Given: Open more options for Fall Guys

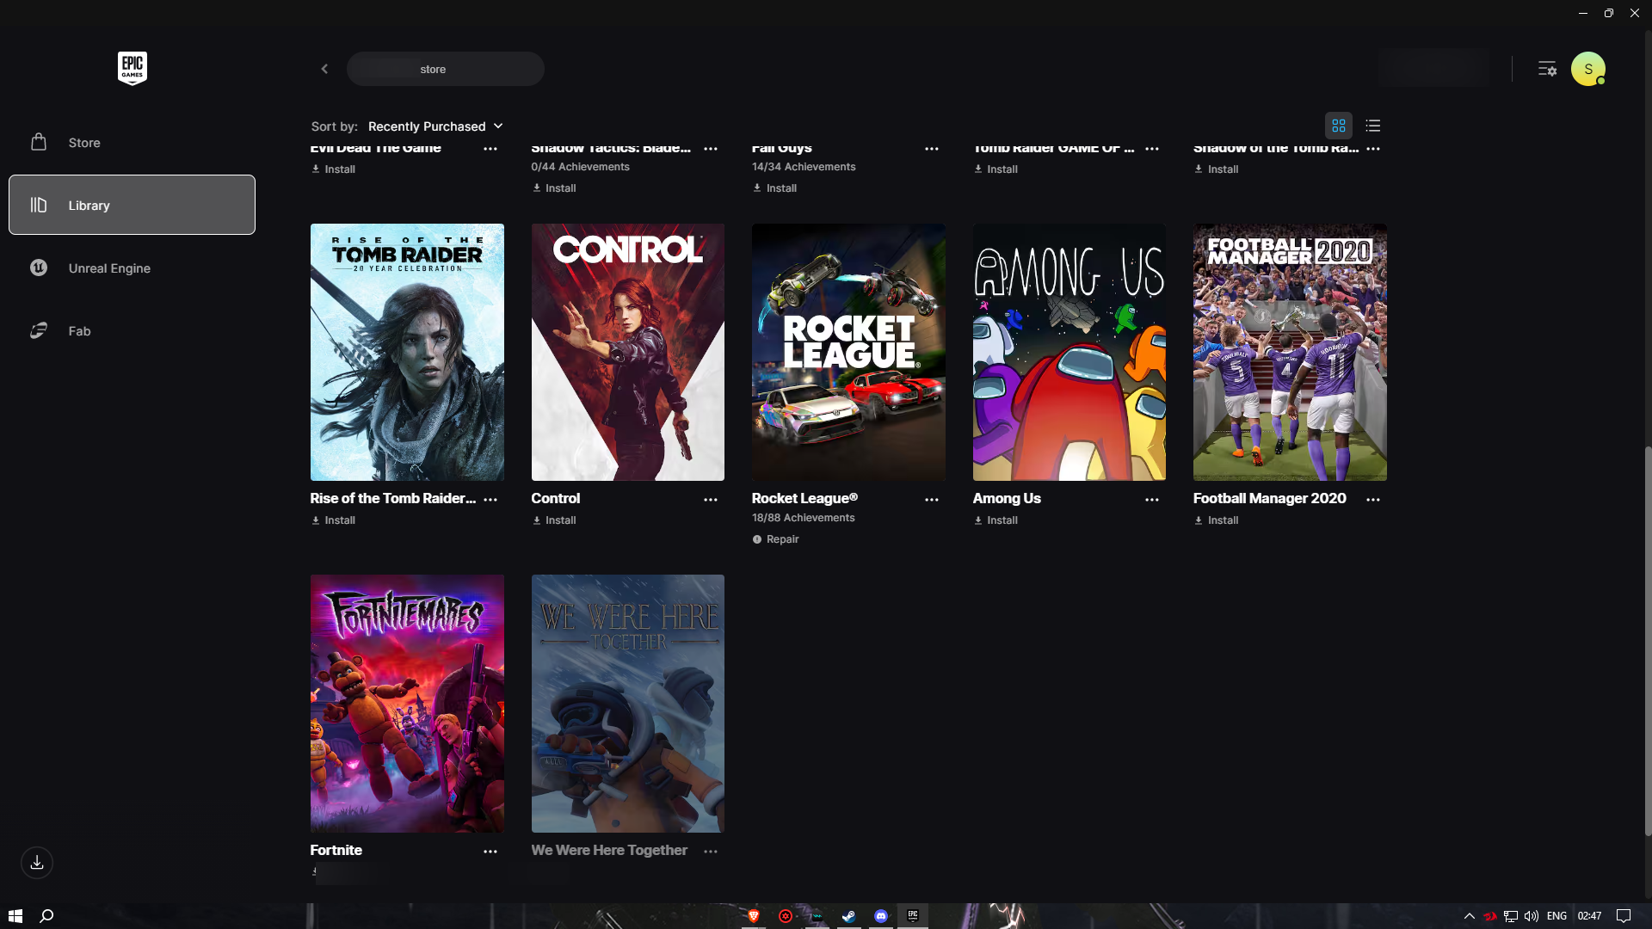Looking at the screenshot, I should click(x=932, y=149).
